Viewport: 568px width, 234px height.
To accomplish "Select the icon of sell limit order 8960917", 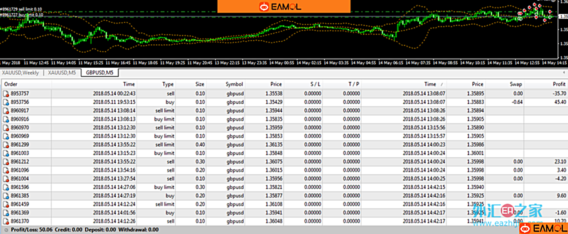I will click(x=6, y=111).
